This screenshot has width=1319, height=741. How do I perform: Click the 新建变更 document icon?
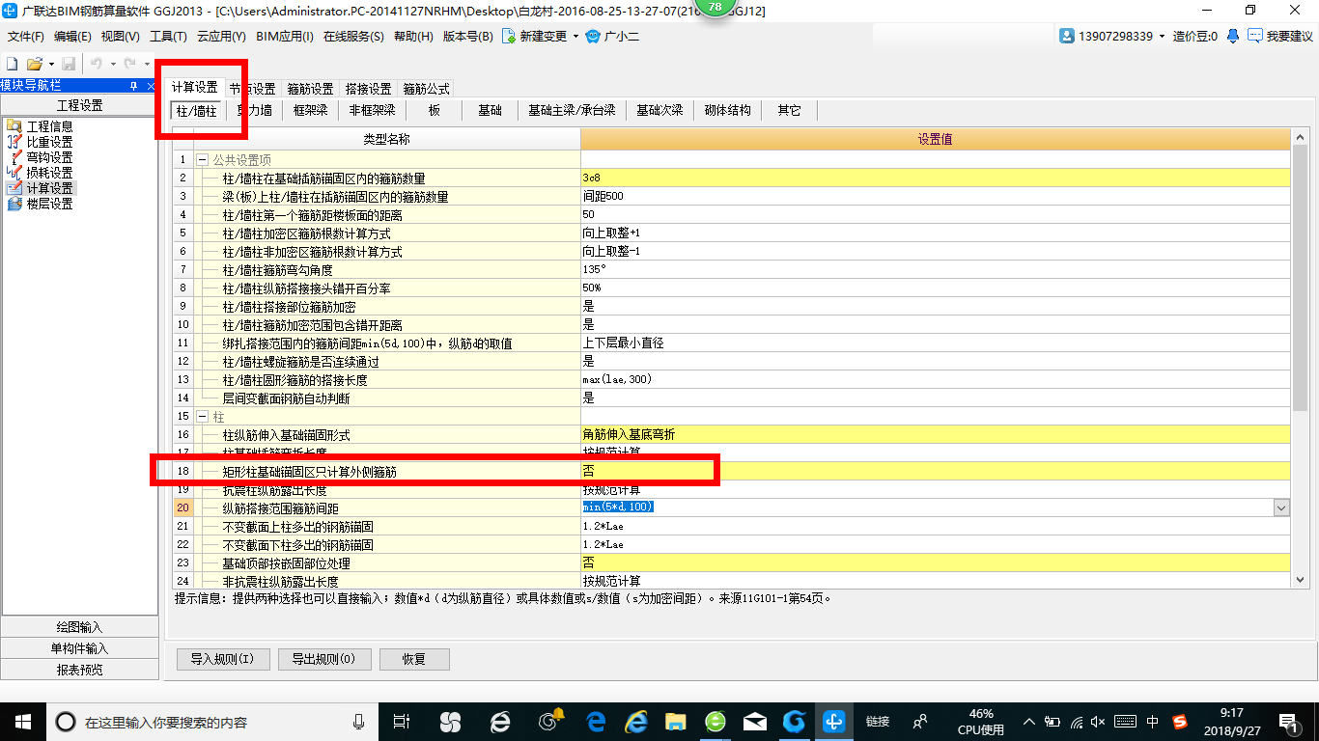click(508, 37)
